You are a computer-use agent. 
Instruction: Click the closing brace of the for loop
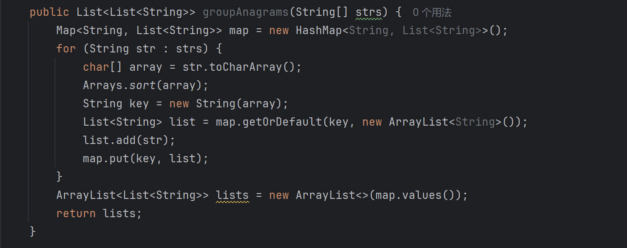coord(59,177)
